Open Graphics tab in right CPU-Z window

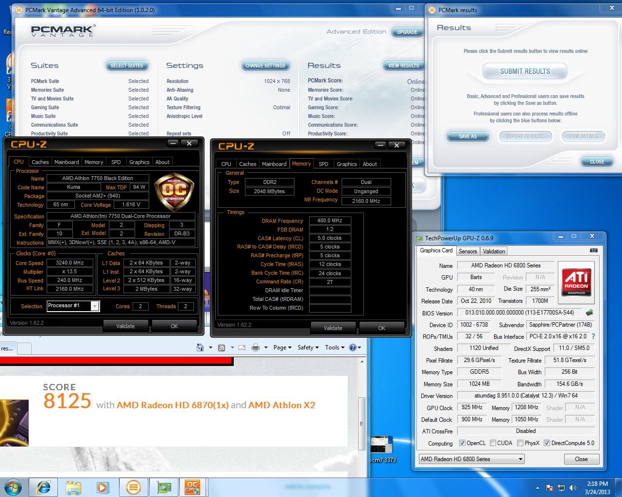pos(346,164)
